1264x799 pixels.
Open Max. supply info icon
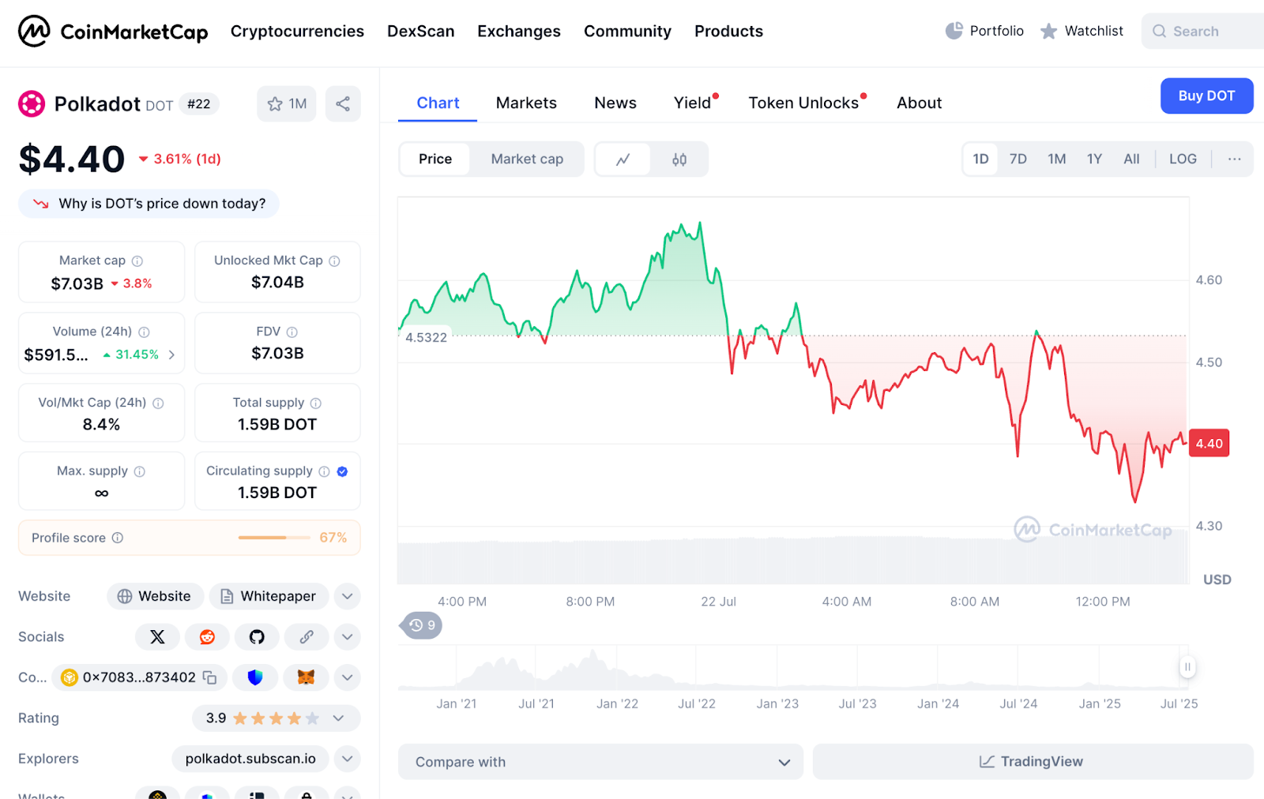pyautogui.click(x=140, y=471)
